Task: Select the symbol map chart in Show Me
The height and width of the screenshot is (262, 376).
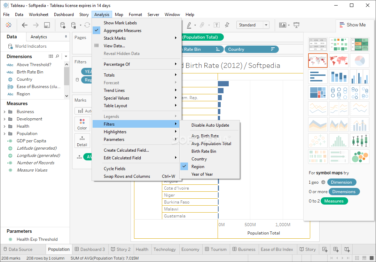Action: tap(318, 61)
